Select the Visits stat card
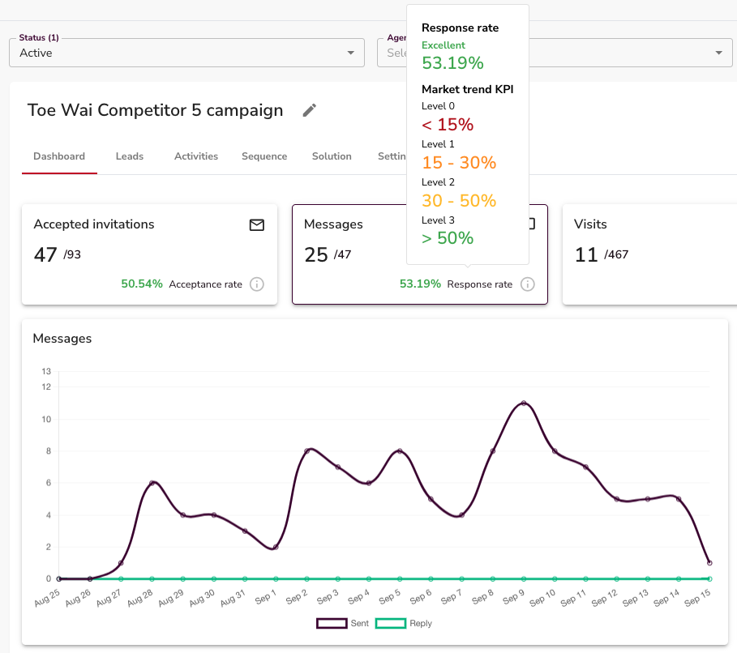Image resolution: width=737 pixels, height=653 pixels. (x=649, y=254)
